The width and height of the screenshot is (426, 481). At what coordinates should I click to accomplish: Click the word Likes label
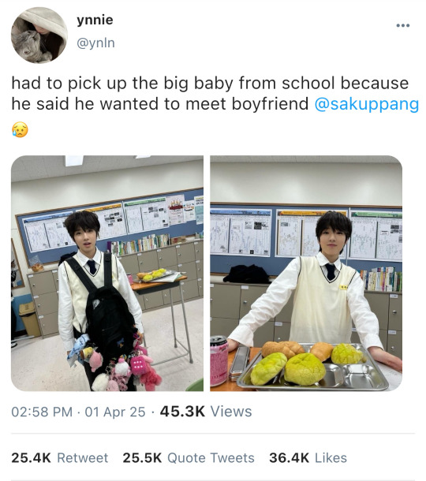pyautogui.click(x=331, y=457)
